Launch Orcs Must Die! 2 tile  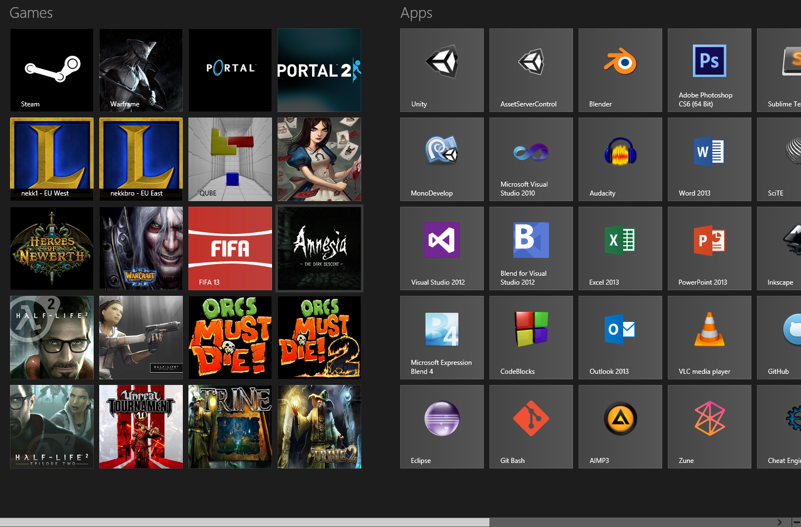[319, 338]
